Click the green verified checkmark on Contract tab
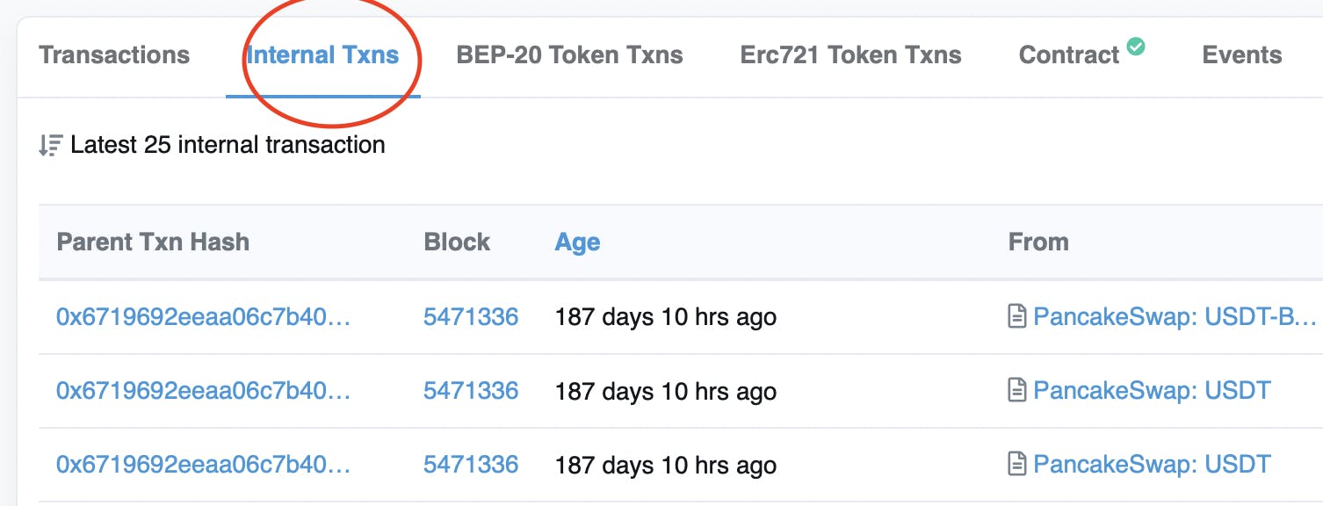Screen dimensions: 1323x506 pyautogui.click(x=1136, y=47)
